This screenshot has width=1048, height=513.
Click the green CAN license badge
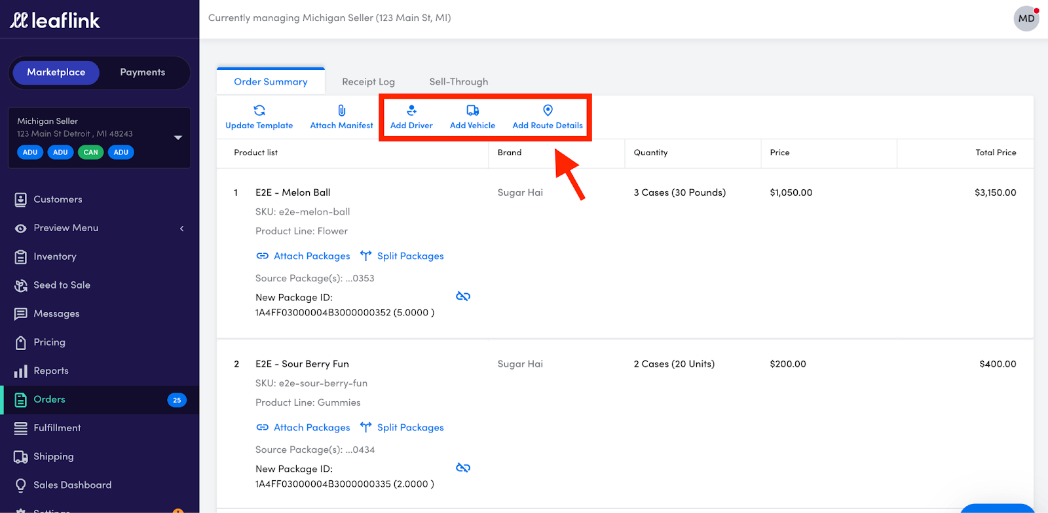[90, 152]
